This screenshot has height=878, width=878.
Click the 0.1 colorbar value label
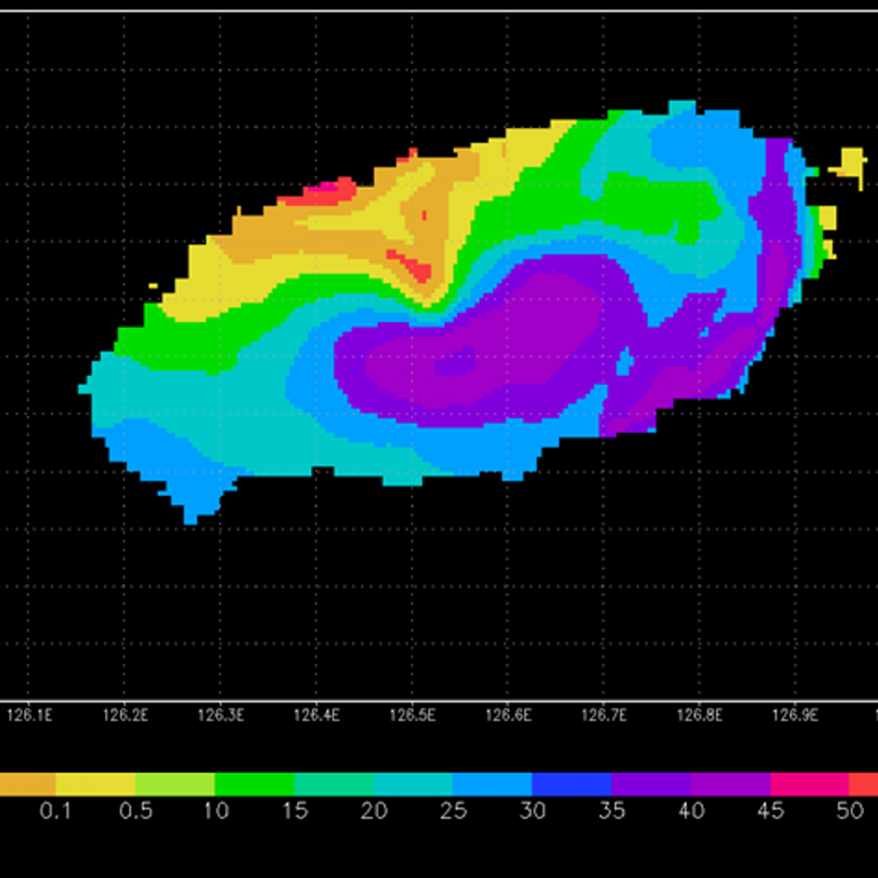tap(55, 811)
